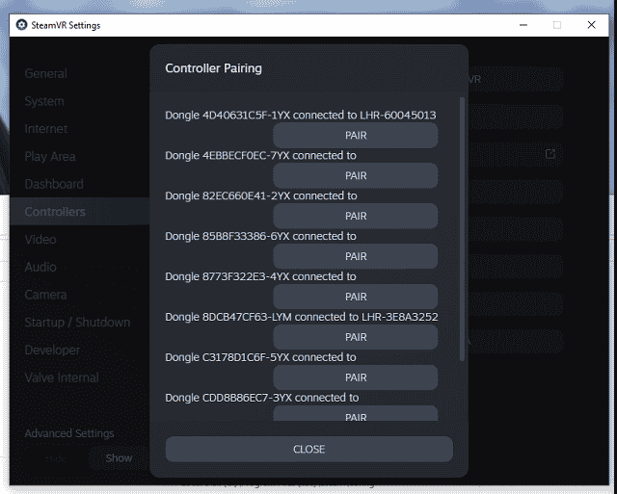Click text 'Dongle 82EC660E41-2YX connected to'
Viewport: 617px width, 494px height.
click(x=261, y=195)
